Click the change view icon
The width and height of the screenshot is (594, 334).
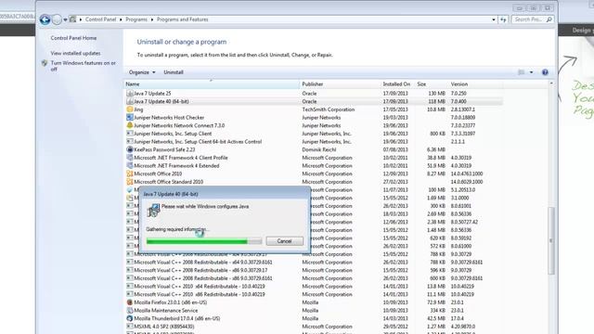[x=522, y=72]
